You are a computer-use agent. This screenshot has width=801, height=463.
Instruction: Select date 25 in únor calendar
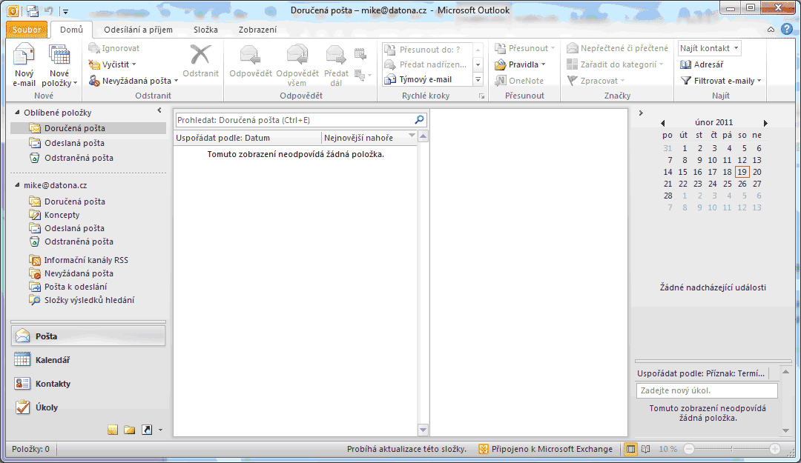728,184
